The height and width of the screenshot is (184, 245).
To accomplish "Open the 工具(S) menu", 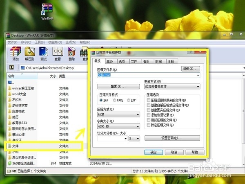I will pyautogui.click(x=40, y=43).
